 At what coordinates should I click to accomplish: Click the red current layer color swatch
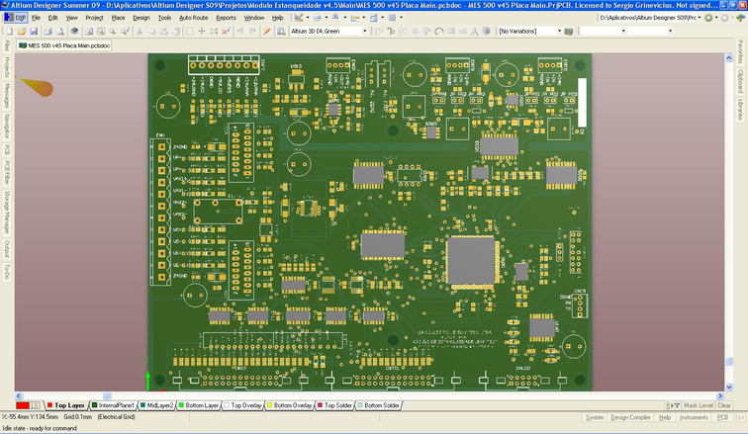[22, 405]
